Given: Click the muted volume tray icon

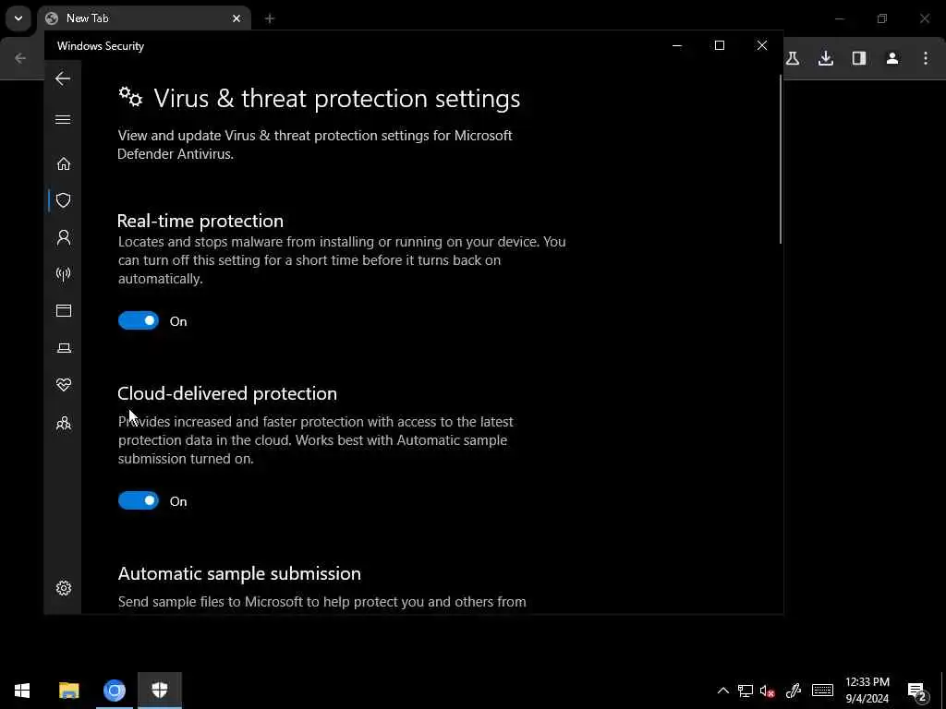Looking at the screenshot, I should click(x=768, y=691).
